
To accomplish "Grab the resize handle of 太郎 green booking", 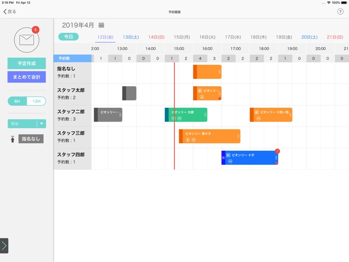I will (x=205, y=115).
